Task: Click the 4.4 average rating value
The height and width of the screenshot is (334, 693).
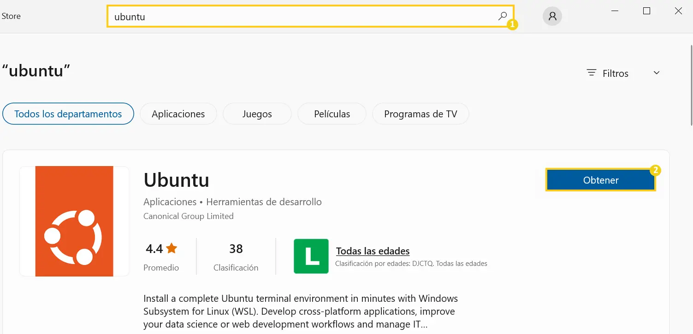Action: (x=154, y=249)
